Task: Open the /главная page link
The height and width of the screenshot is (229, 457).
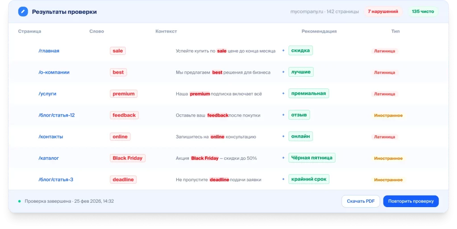Action: [x=49, y=51]
